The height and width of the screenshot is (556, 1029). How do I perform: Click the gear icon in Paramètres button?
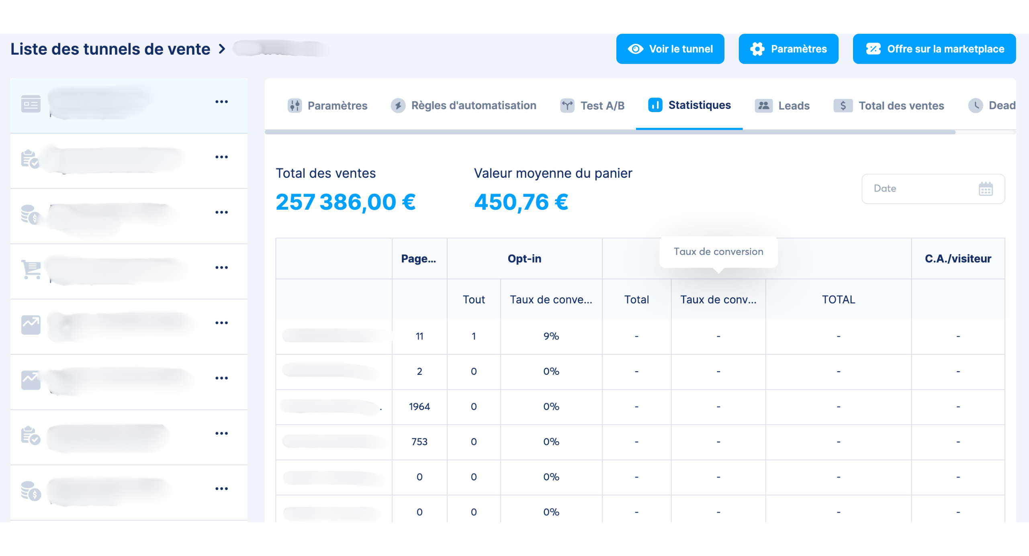pos(757,49)
